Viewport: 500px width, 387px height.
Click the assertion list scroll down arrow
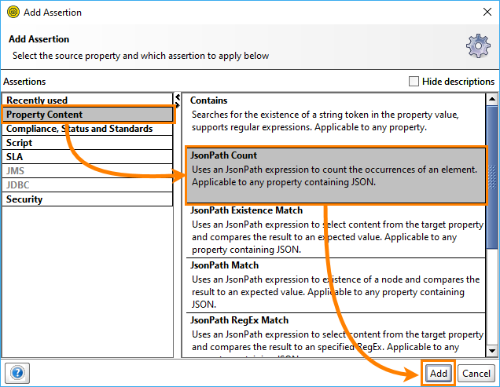tap(492, 351)
